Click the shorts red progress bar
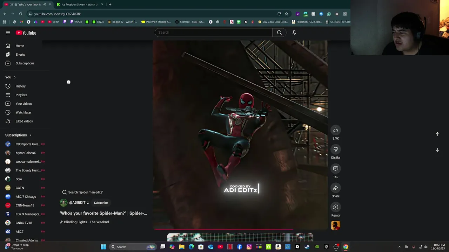Image resolution: width=449 pixels, height=252 pixels. pyautogui.click(x=240, y=229)
